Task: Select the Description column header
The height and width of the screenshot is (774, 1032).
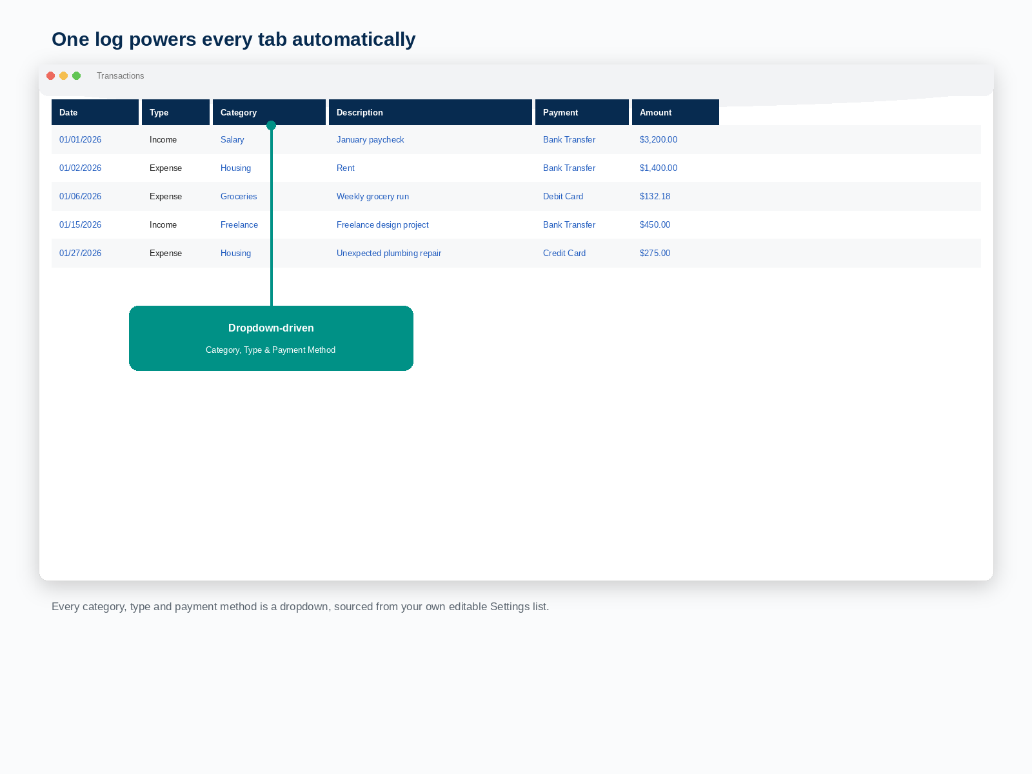Action: tap(430, 112)
